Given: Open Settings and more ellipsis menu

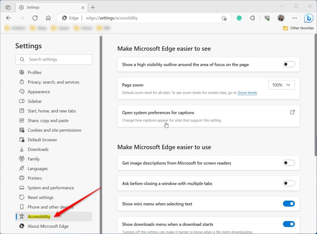Looking at the screenshot, I should tap(294, 18).
